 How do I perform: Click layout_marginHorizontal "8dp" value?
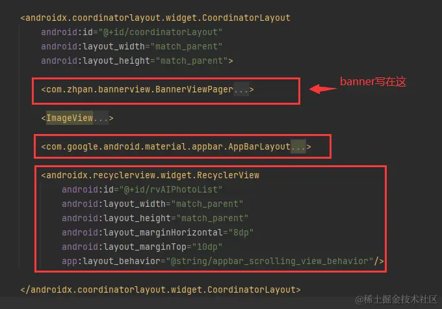(241, 232)
